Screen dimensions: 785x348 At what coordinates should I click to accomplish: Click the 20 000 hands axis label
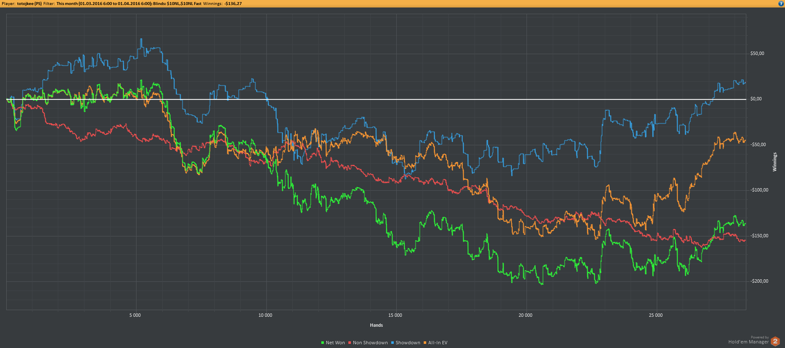point(525,315)
